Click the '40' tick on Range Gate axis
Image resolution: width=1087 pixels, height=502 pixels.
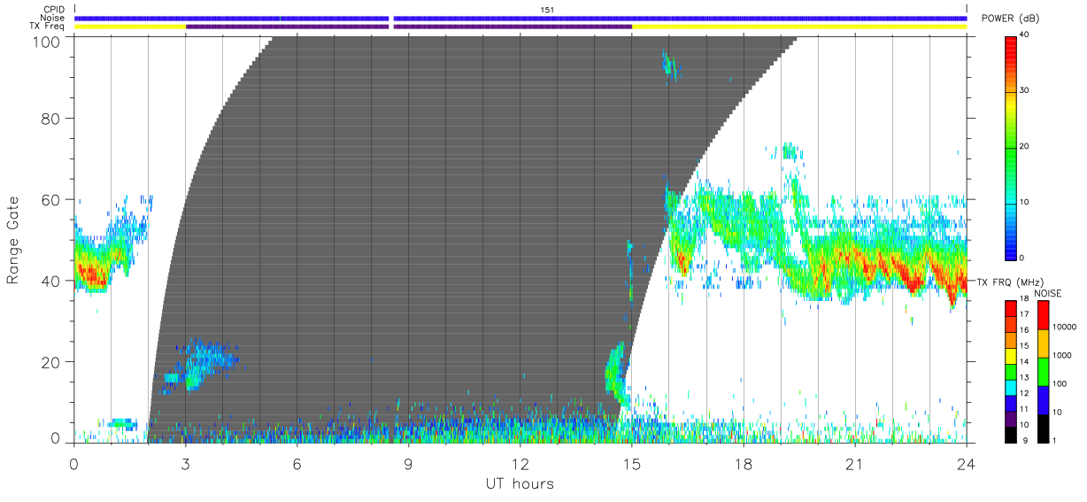[51, 281]
